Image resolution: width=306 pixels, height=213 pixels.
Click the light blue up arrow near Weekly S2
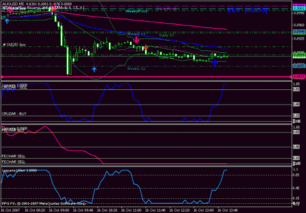tap(94, 69)
